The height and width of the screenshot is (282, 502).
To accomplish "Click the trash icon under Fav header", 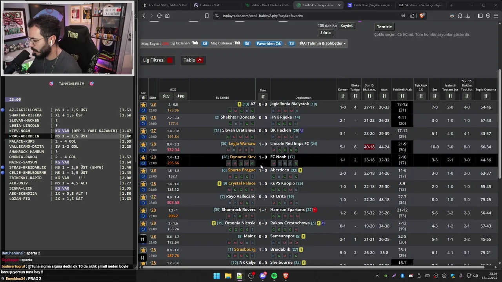I will (143, 98).
